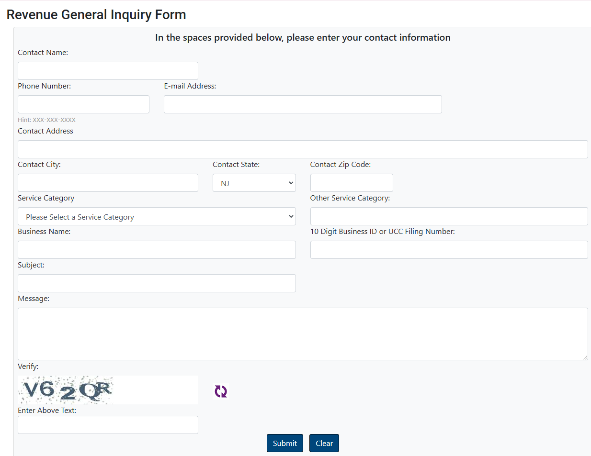Focus the Business Name field
Viewport: 591px width, 456px height.
pos(157,250)
